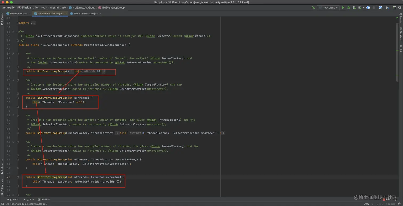403x206 pixels.
Task: Click the Run Anything icon in toolbar
Action: point(394,8)
